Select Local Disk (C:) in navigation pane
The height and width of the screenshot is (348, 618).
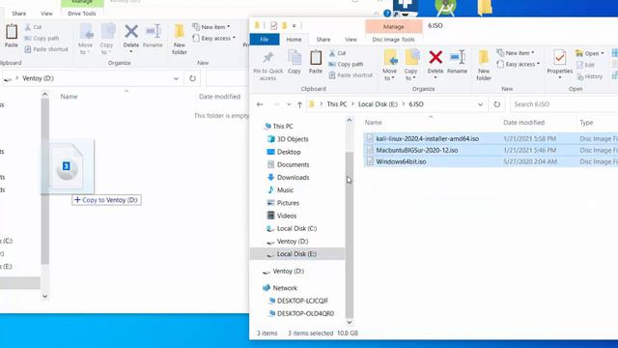296,228
